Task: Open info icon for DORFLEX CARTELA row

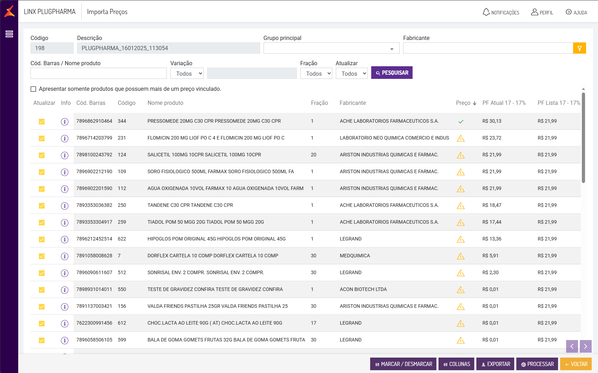Action: (x=64, y=256)
